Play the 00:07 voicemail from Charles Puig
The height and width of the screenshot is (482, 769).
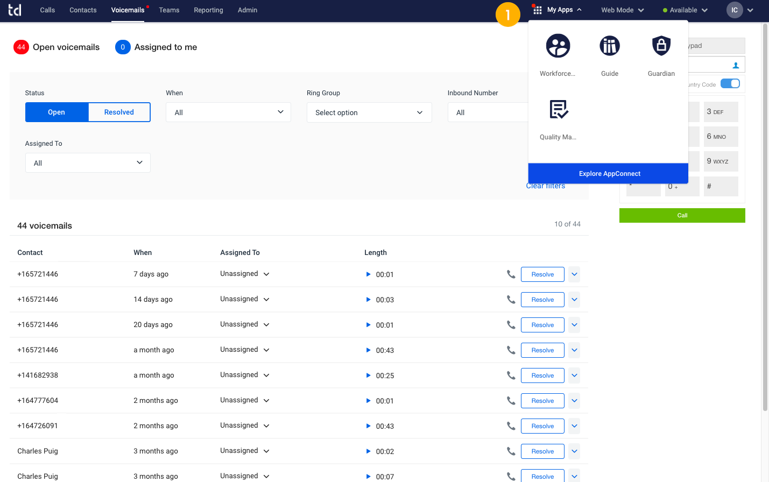[x=368, y=477]
